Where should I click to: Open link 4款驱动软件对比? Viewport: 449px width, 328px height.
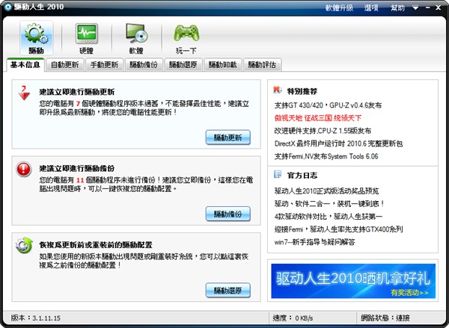click(329, 217)
